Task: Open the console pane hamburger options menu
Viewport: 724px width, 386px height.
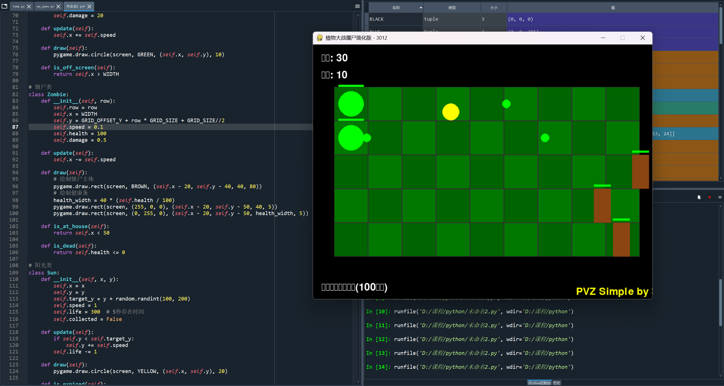Action: point(720,197)
